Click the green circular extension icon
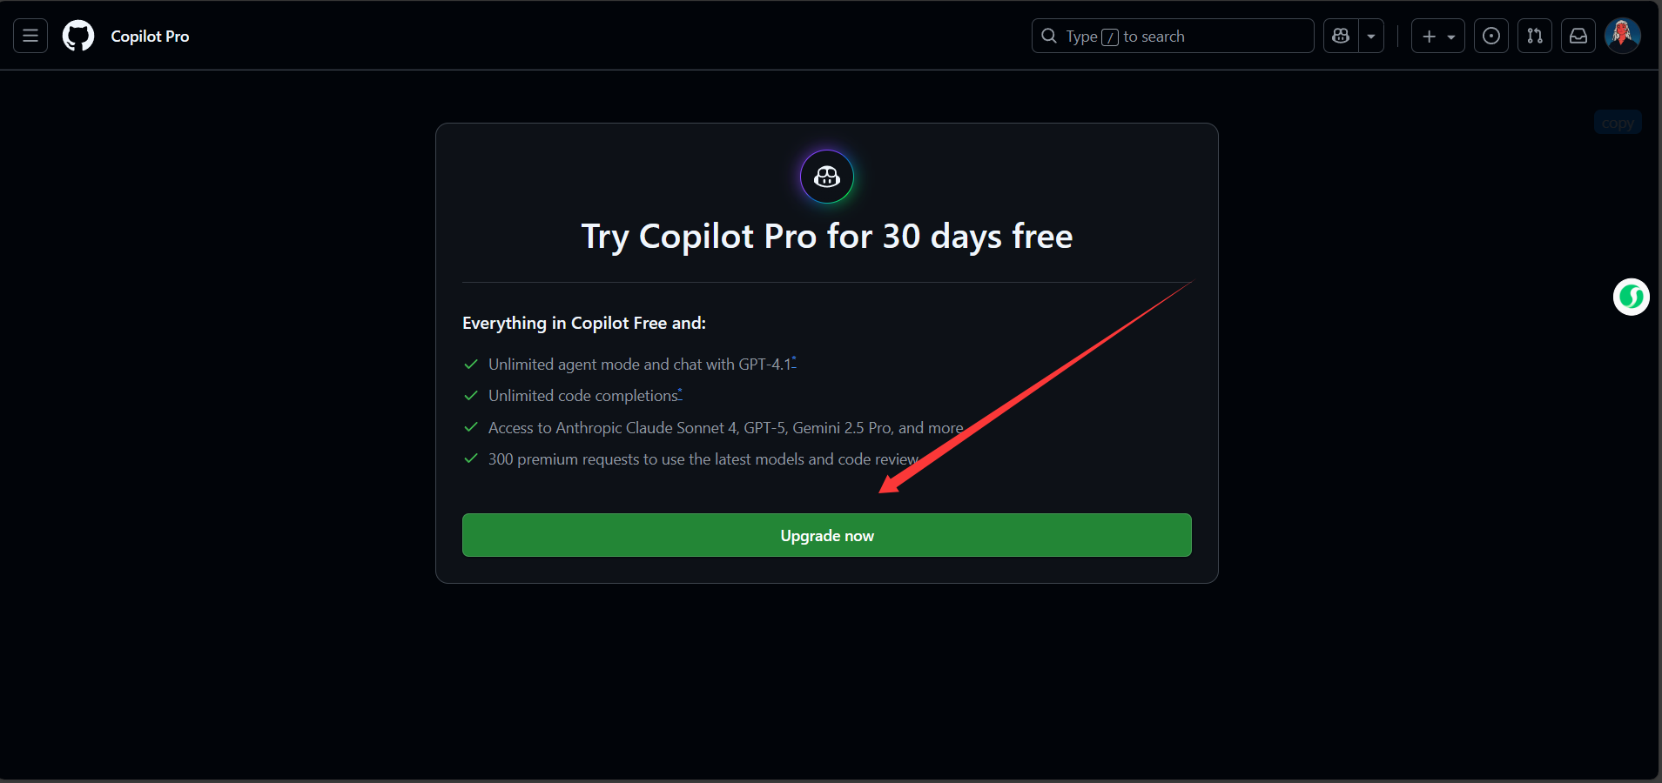Viewport: 1662px width, 783px height. [1632, 297]
